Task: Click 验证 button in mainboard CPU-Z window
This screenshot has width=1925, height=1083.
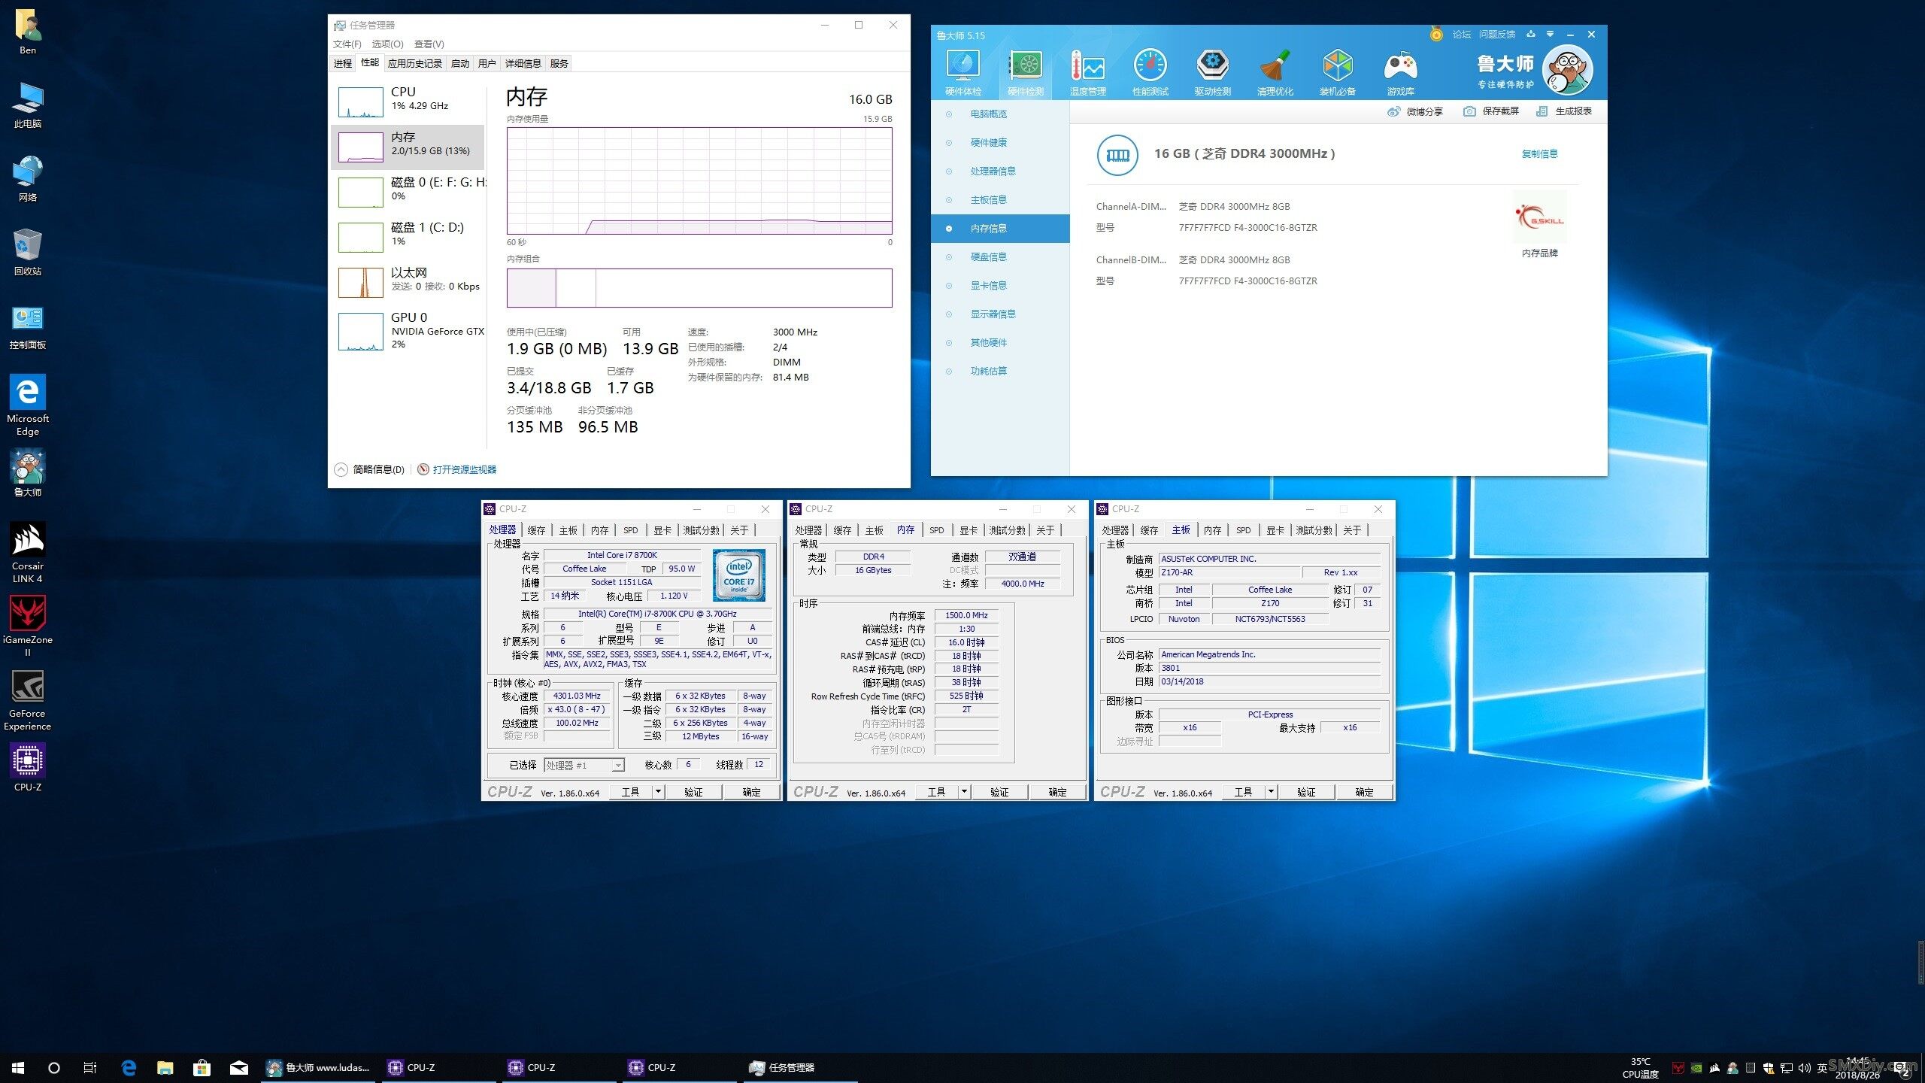Action: click(1306, 792)
